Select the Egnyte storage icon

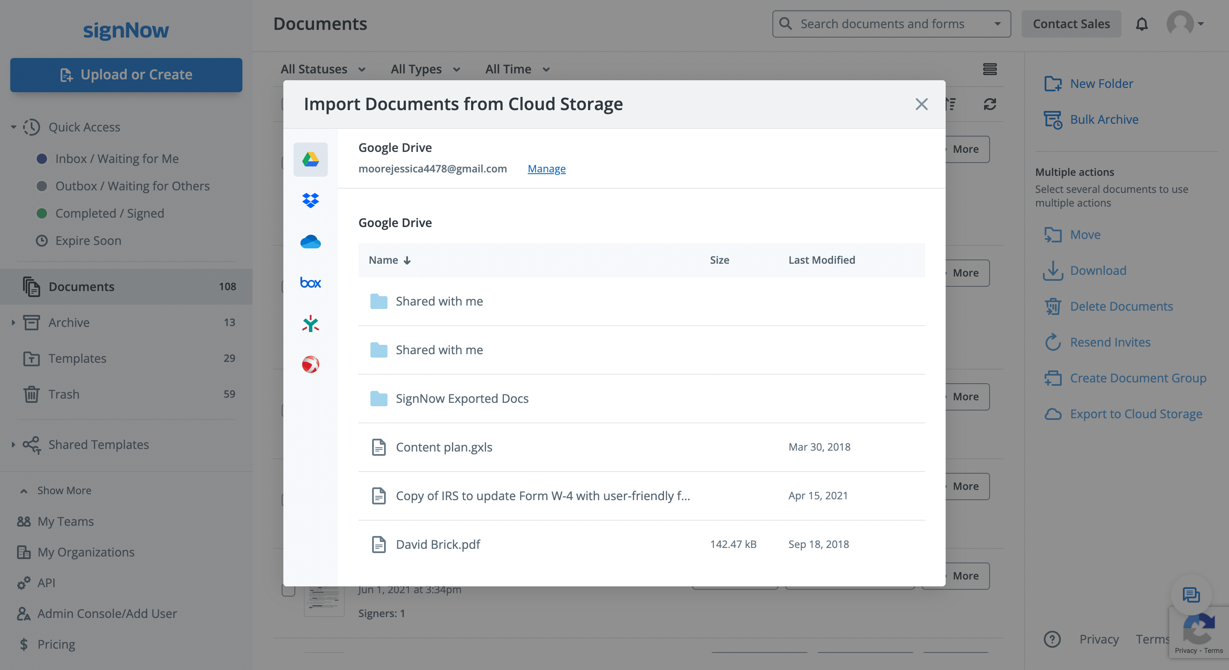tap(310, 323)
